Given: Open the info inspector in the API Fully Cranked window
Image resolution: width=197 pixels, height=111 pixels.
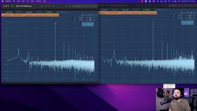Looking at the screenshot, I should pyautogui.click(x=138, y=6).
